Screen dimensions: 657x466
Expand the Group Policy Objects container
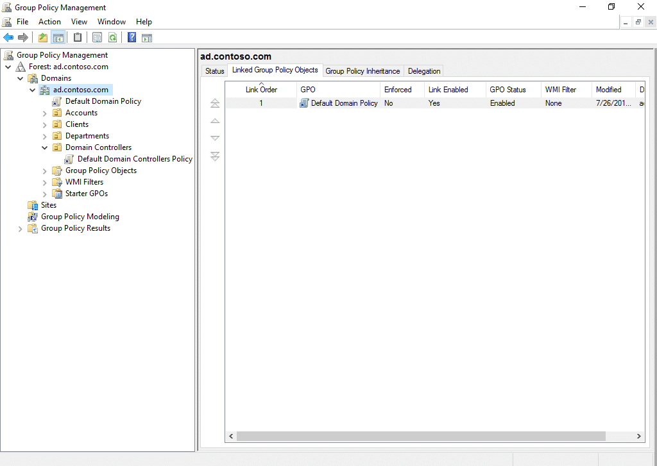(x=45, y=171)
